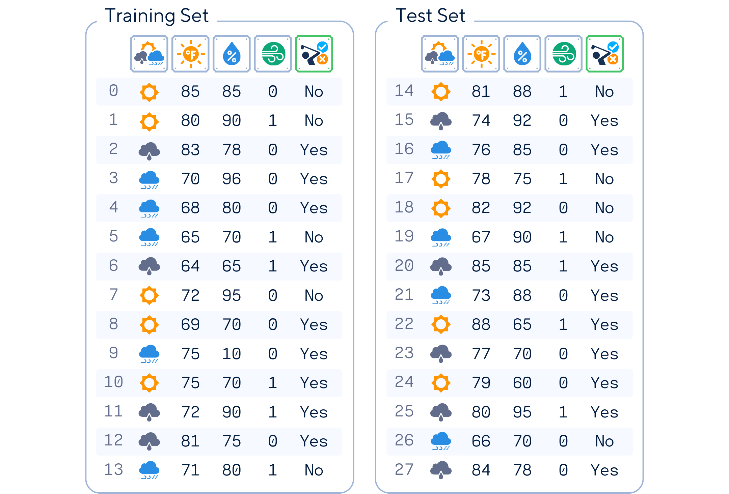This screenshot has height=494, width=729.
Task: Click the Yes label in row 27
Action: click(x=604, y=470)
